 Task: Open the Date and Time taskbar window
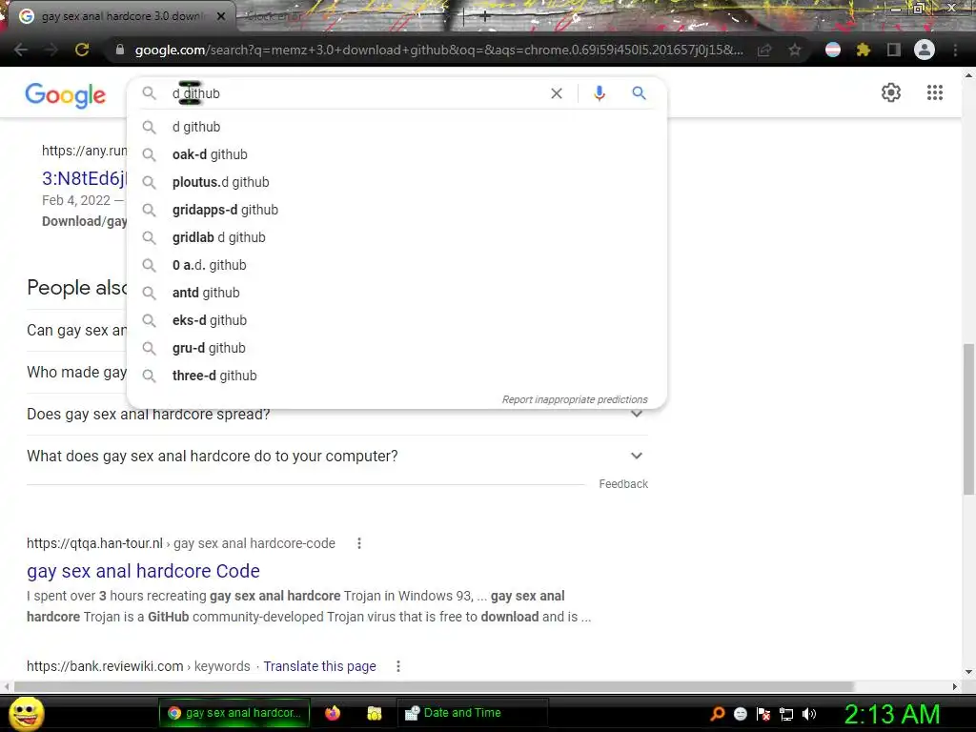473,713
